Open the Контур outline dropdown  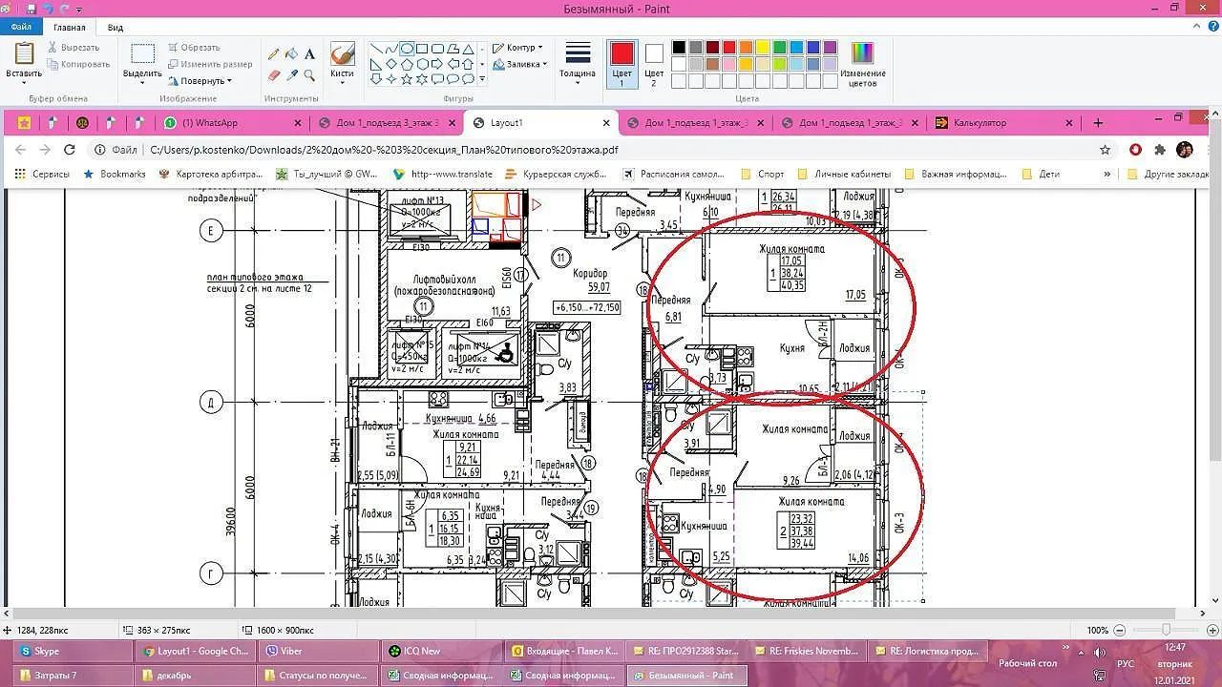(x=518, y=48)
